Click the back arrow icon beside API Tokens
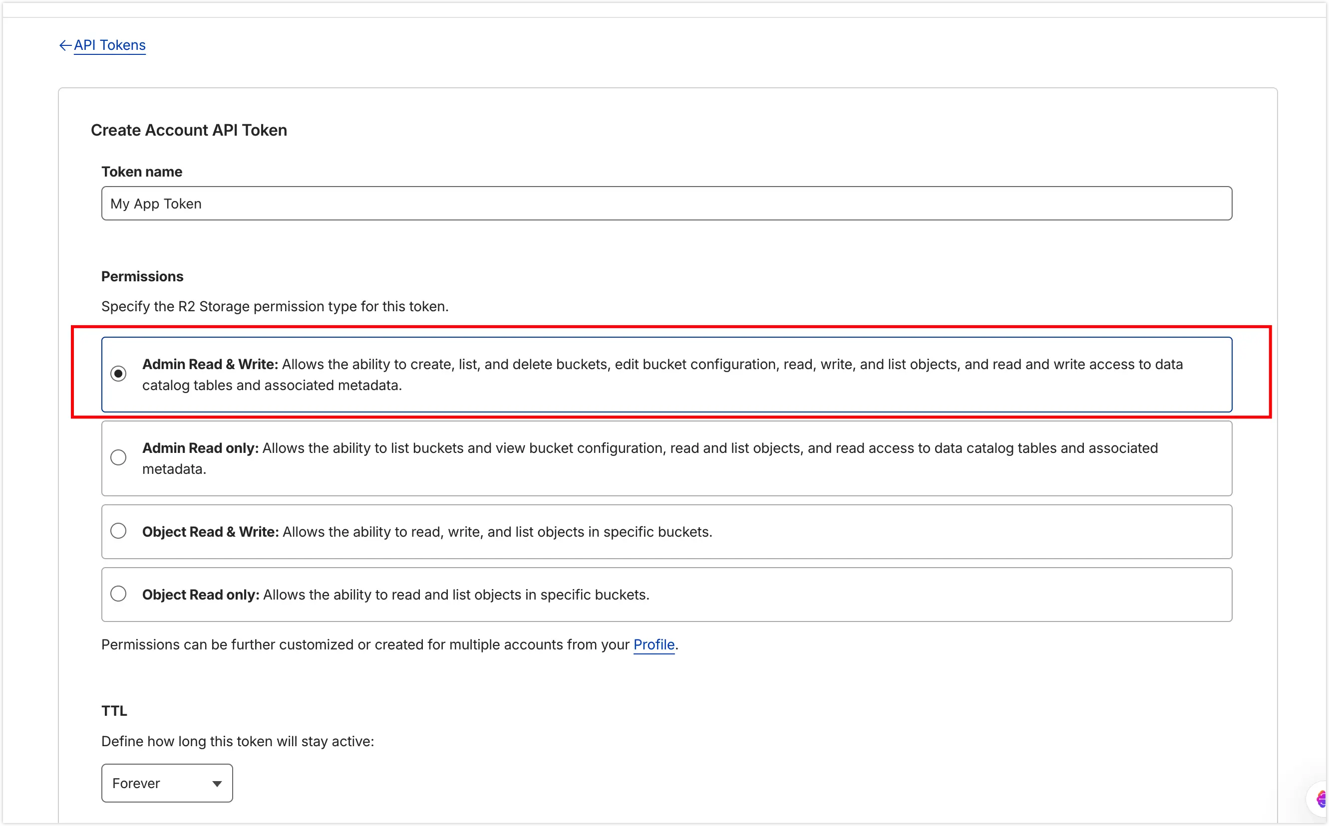Screen dimensions: 1329x826 (65, 45)
